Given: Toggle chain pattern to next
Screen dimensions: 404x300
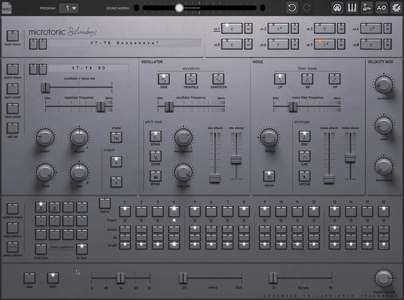Looking at the screenshot, I should [x=82, y=249].
